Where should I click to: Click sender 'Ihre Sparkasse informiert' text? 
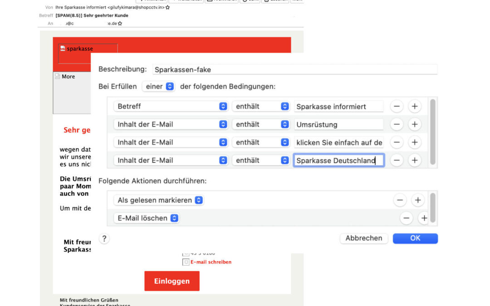[81, 7]
